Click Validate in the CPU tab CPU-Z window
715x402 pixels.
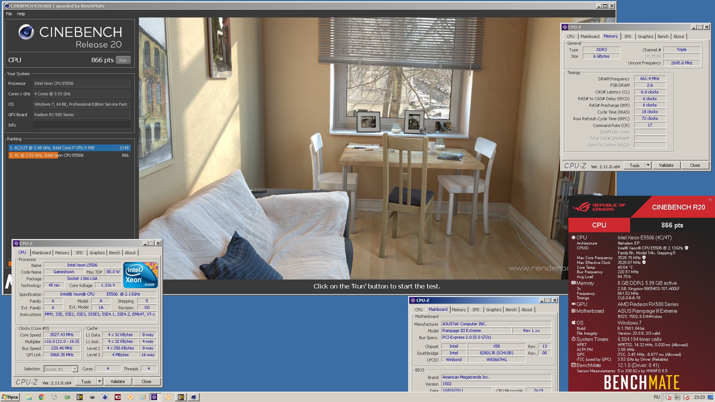pyautogui.click(x=118, y=382)
